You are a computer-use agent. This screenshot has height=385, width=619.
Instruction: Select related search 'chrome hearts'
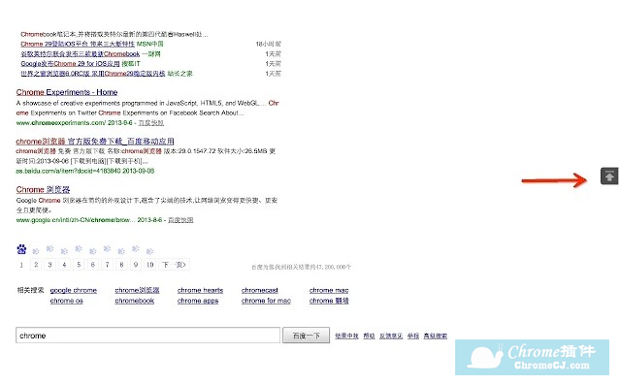point(200,290)
